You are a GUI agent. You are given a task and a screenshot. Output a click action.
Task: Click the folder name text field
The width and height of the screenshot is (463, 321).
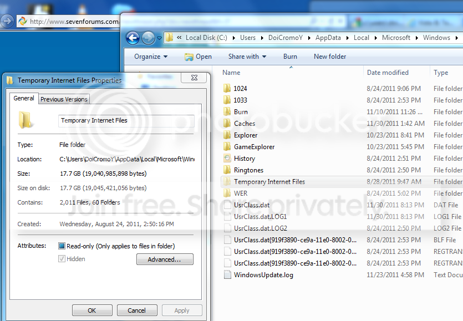126,121
